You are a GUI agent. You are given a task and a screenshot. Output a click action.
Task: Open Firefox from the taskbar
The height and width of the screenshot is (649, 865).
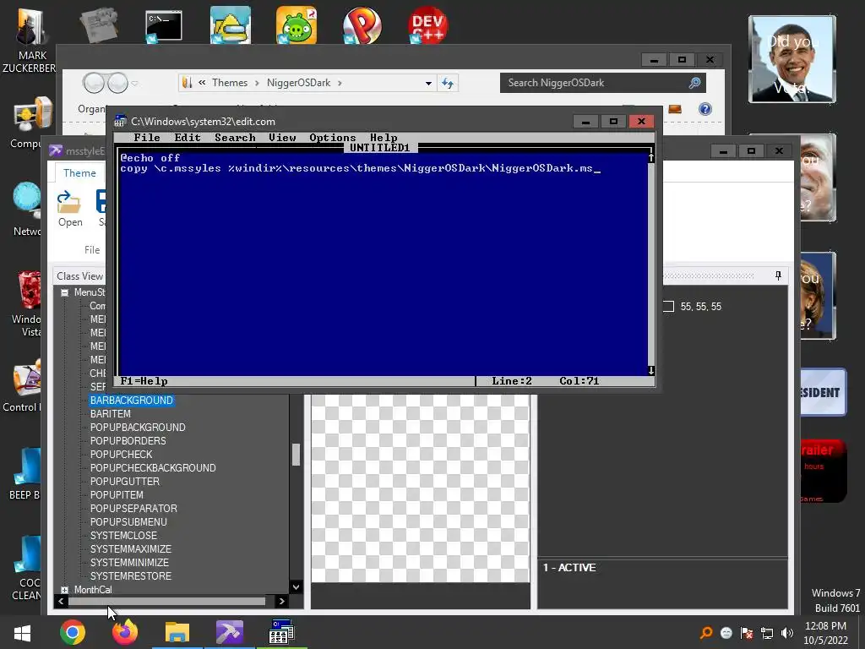125,632
